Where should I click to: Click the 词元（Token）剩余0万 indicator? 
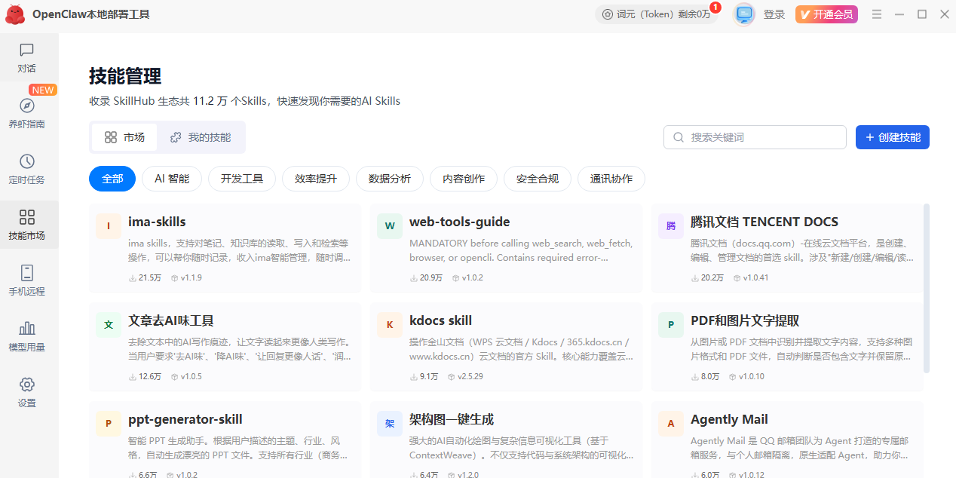coord(657,14)
